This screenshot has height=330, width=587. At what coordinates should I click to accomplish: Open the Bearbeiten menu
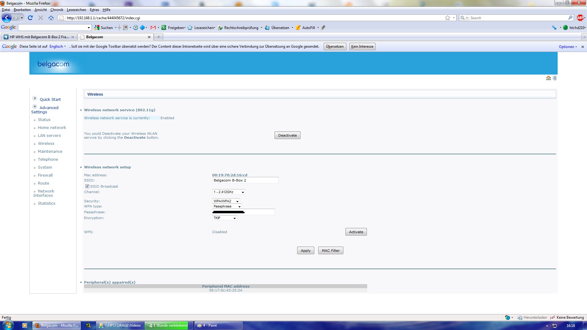[22, 10]
